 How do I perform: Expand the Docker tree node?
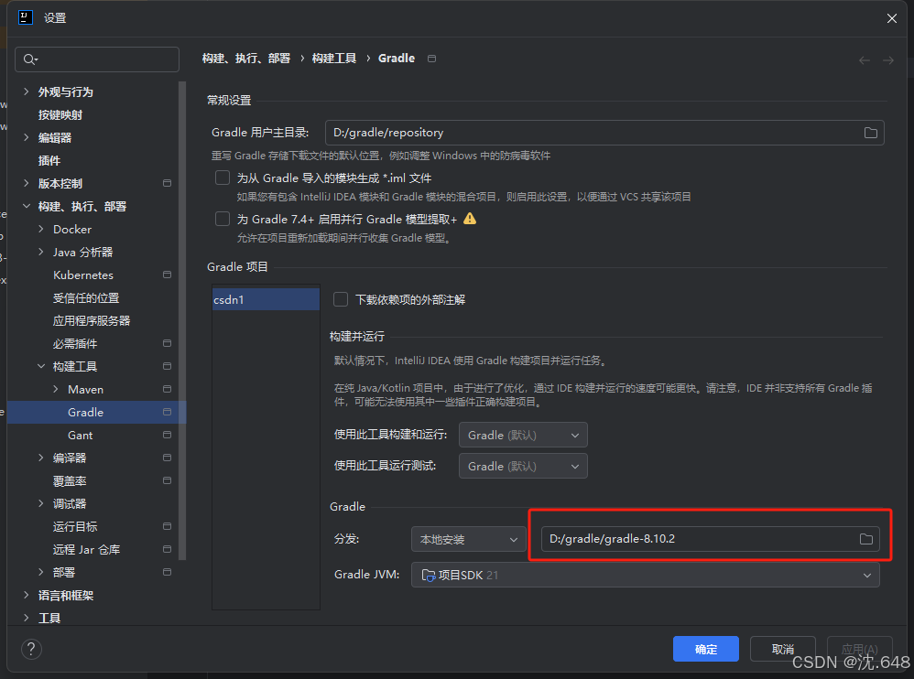pos(41,229)
